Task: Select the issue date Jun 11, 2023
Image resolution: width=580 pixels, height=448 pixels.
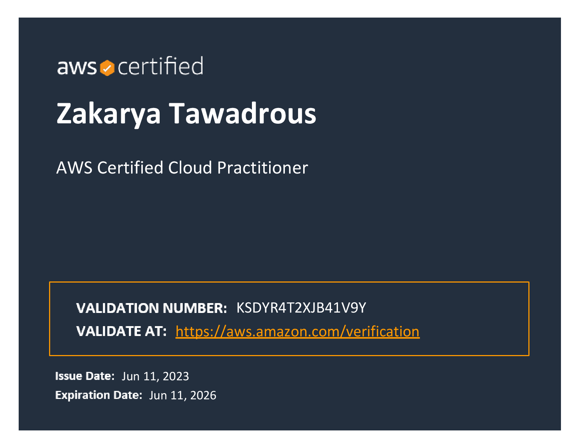Action: click(155, 376)
